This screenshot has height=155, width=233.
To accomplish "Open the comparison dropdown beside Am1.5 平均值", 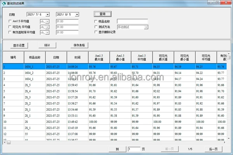I will pyautogui.click(x=48, y=22).
